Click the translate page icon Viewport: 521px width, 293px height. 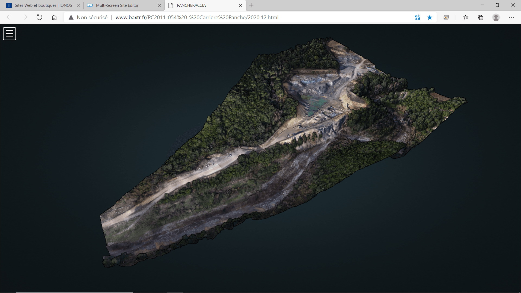[x=417, y=17]
